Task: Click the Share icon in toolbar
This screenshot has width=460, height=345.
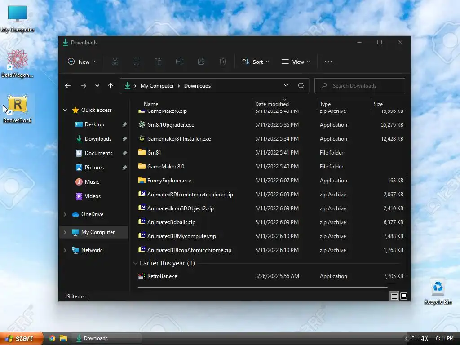Action: 201,62
